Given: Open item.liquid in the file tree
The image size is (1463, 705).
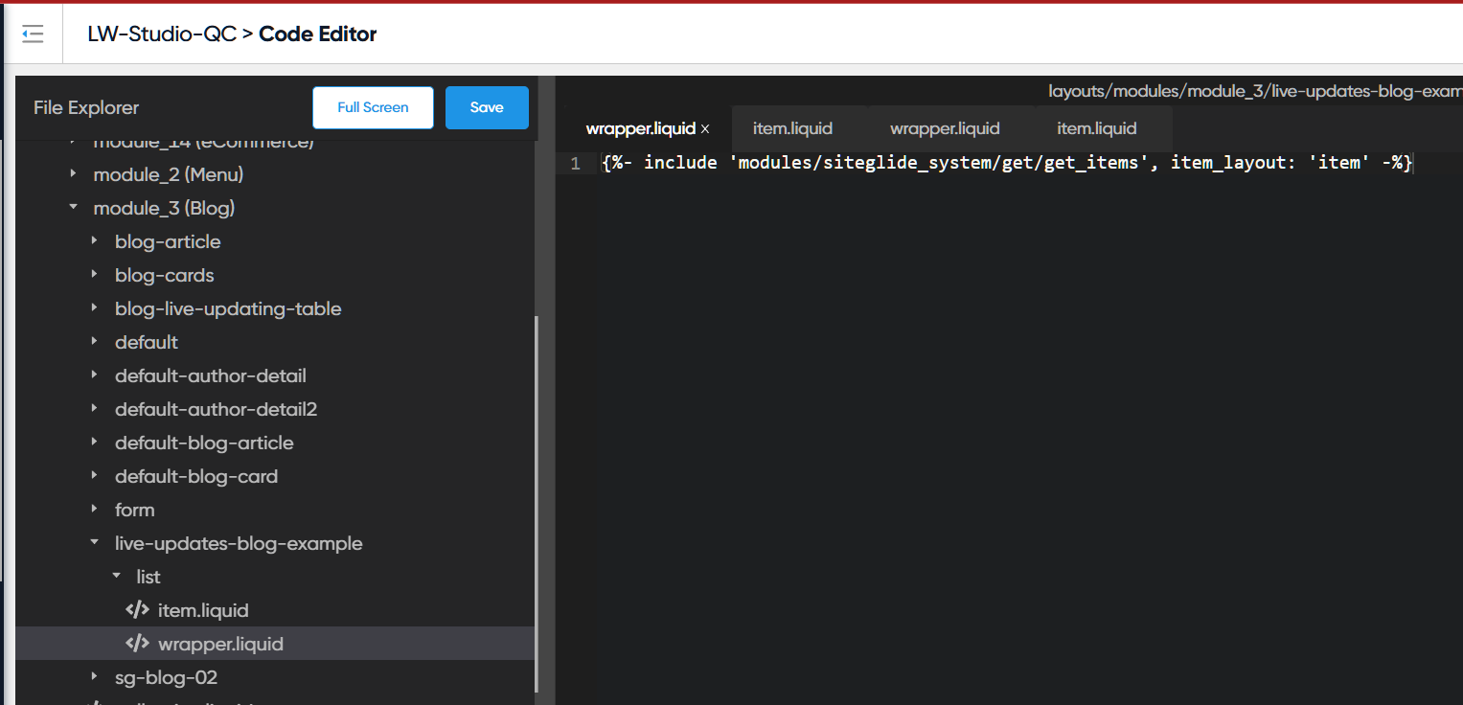Looking at the screenshot, I should pyautogui.click(x=203, y=610).
